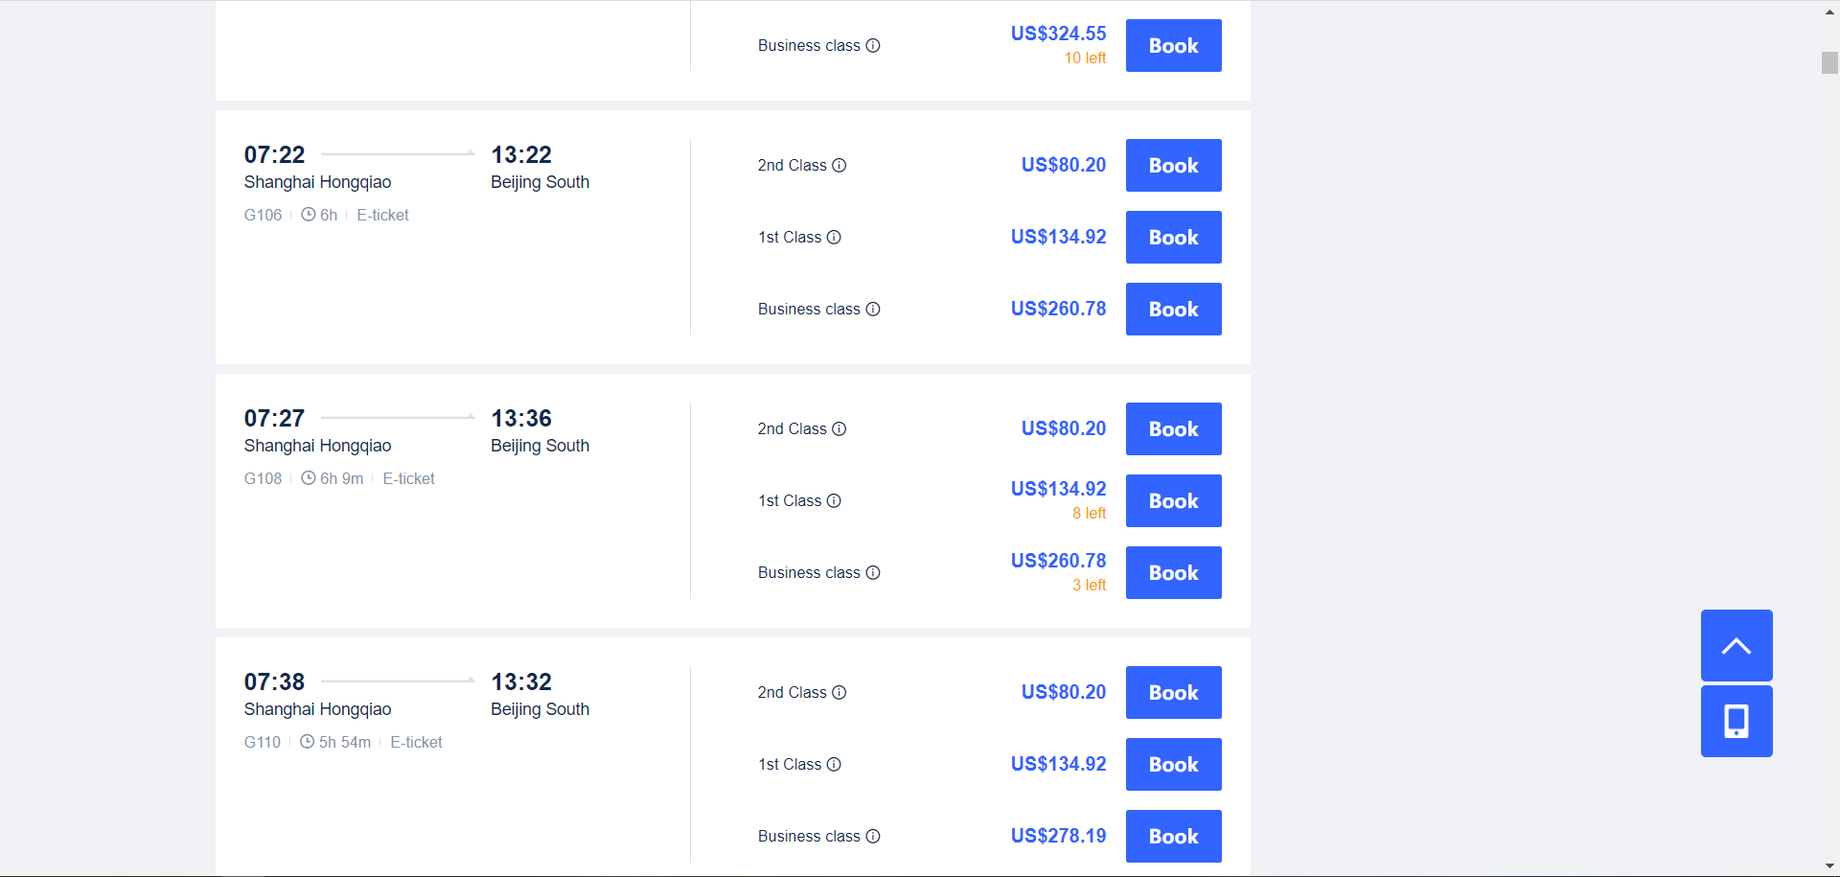
Task: Book G106 Business class at US$260.78
Action: (1173, 309)
